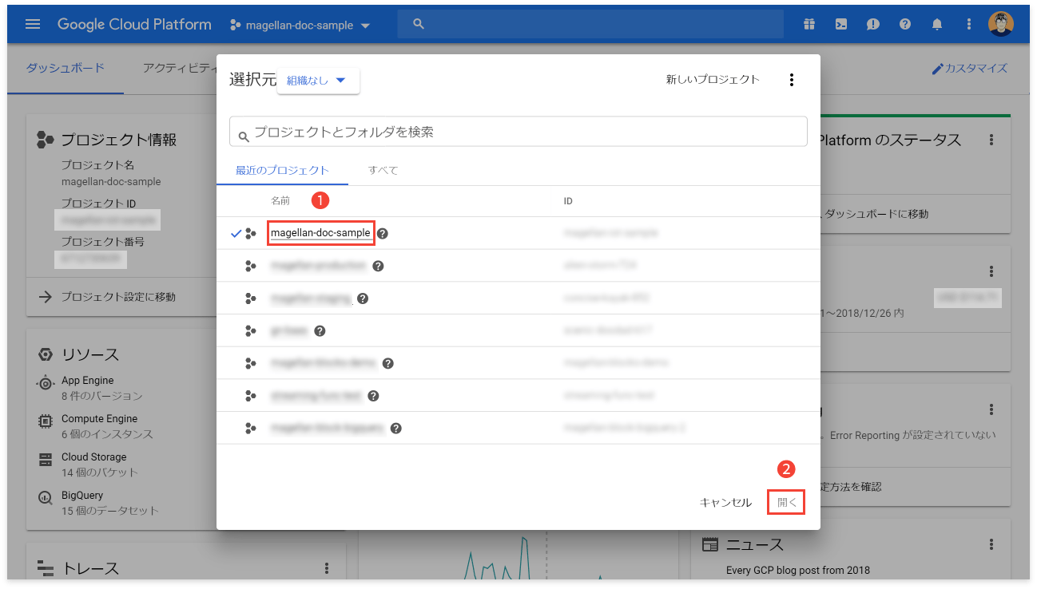Switch to the すべて tab
Viewport: 1037px width, 589px height.
coord(383,171)
